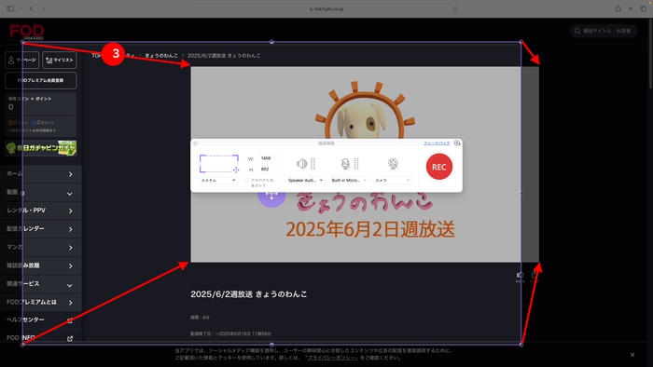Click the like thumbs-up icon below video
Viewport: 653px width, 367px height.
(521, 276)
